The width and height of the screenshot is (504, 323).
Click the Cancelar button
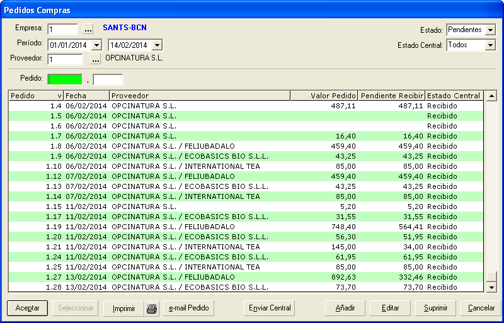coord(481,309)
